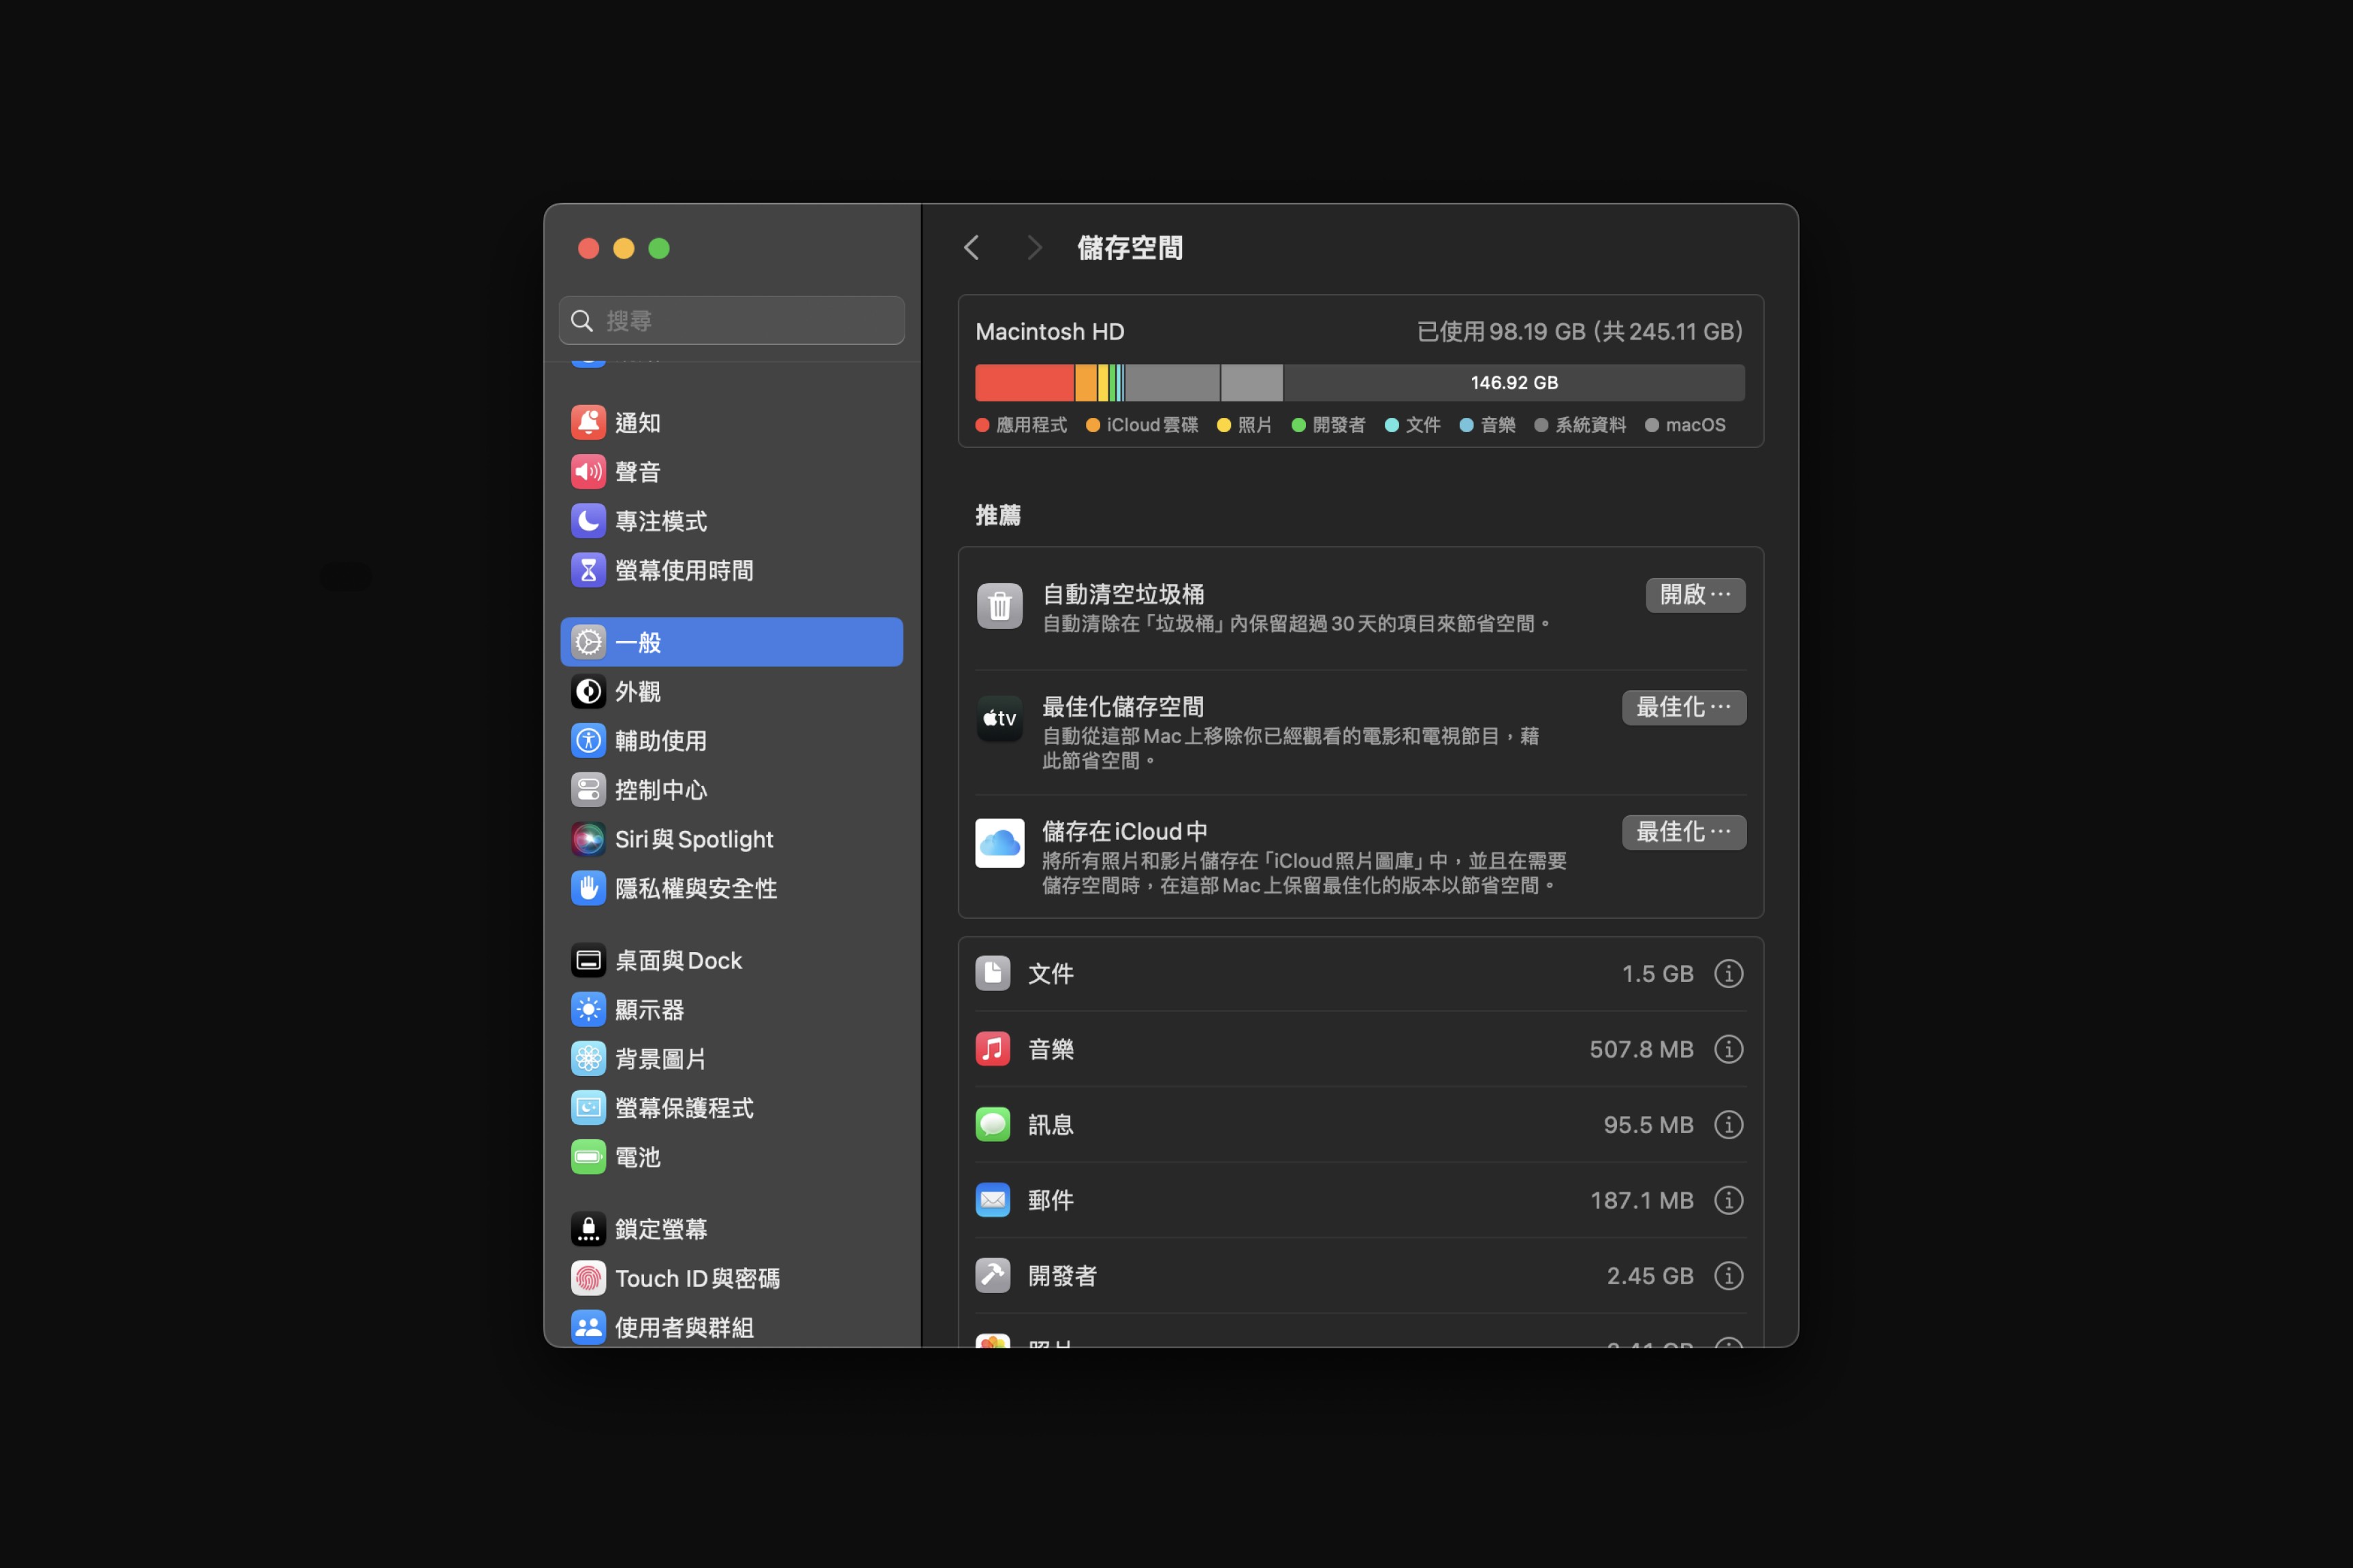Click the iCloud cloud icon
This screenshot has width=2353, height=1568.
coord(999,843)
